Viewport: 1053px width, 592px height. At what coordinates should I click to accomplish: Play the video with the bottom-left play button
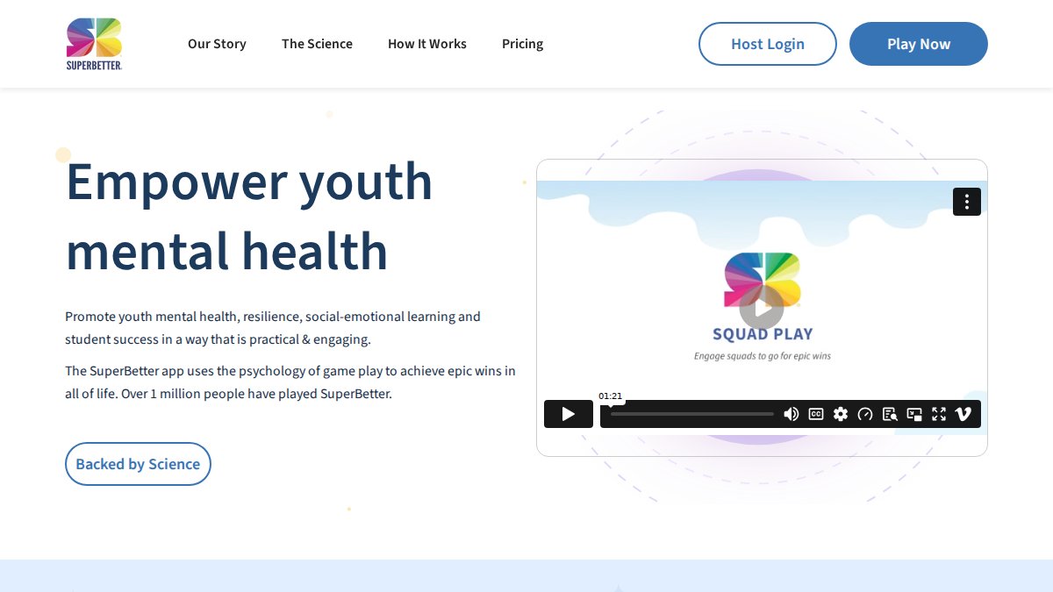click(x=569, y=414)
